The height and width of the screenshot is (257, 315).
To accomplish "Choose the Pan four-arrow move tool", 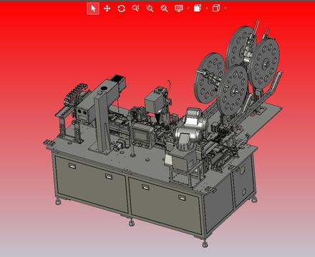I will pyautogui.click(x=107, y=9).
